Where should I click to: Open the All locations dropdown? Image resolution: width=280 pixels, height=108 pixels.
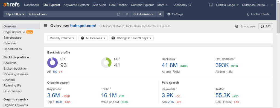point(93,38)
